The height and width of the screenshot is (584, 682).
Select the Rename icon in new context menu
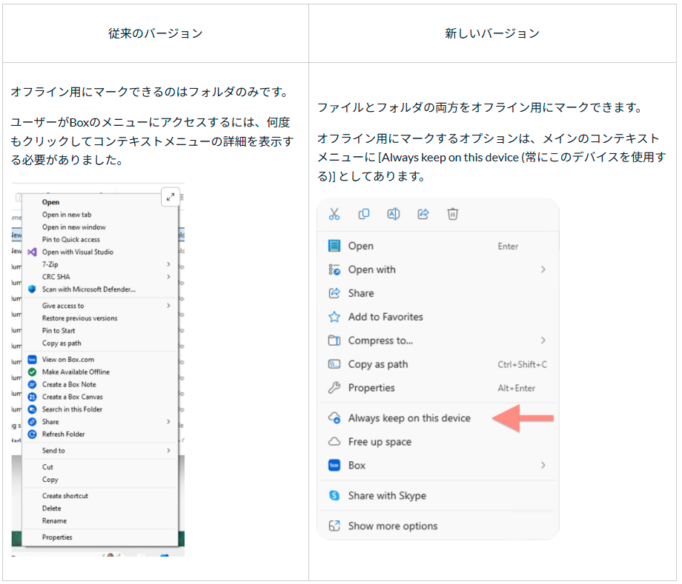point(393,214)
